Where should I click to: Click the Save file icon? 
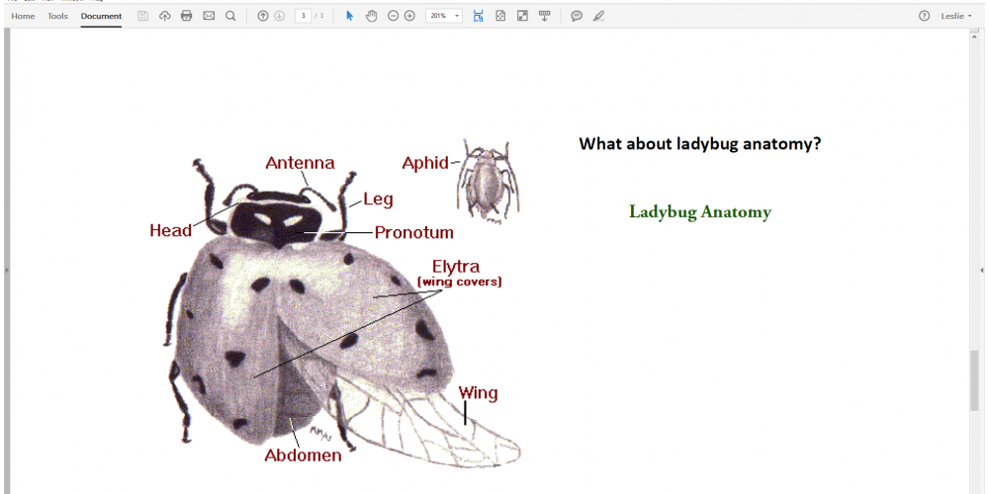coord(143,16)
